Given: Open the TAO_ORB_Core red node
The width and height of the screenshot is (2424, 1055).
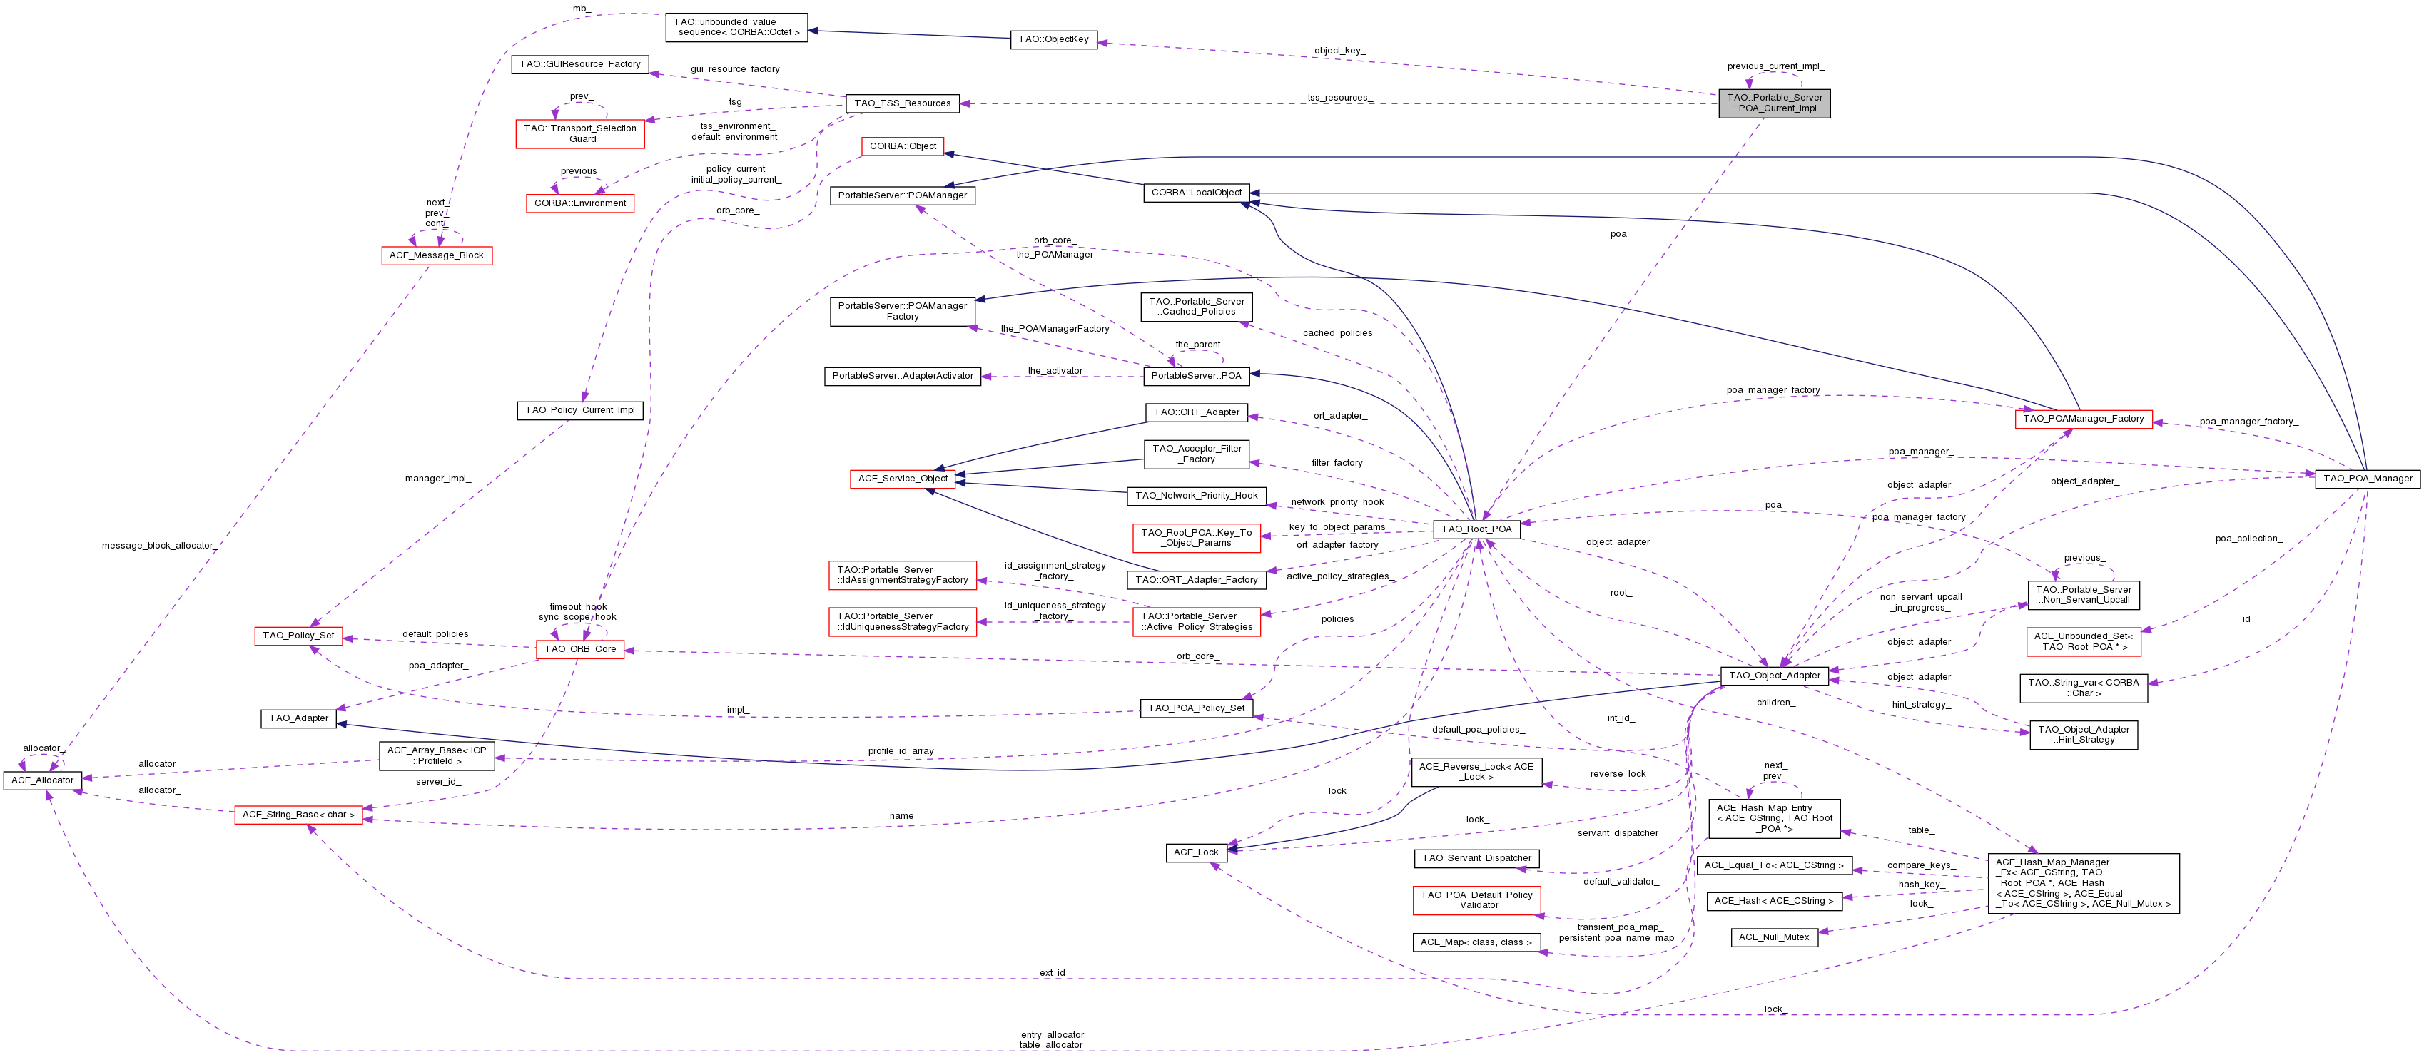Looking at the screenshot, I should click(579, 649).
